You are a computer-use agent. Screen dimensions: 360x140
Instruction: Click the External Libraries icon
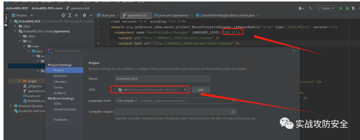pos(16,106)
